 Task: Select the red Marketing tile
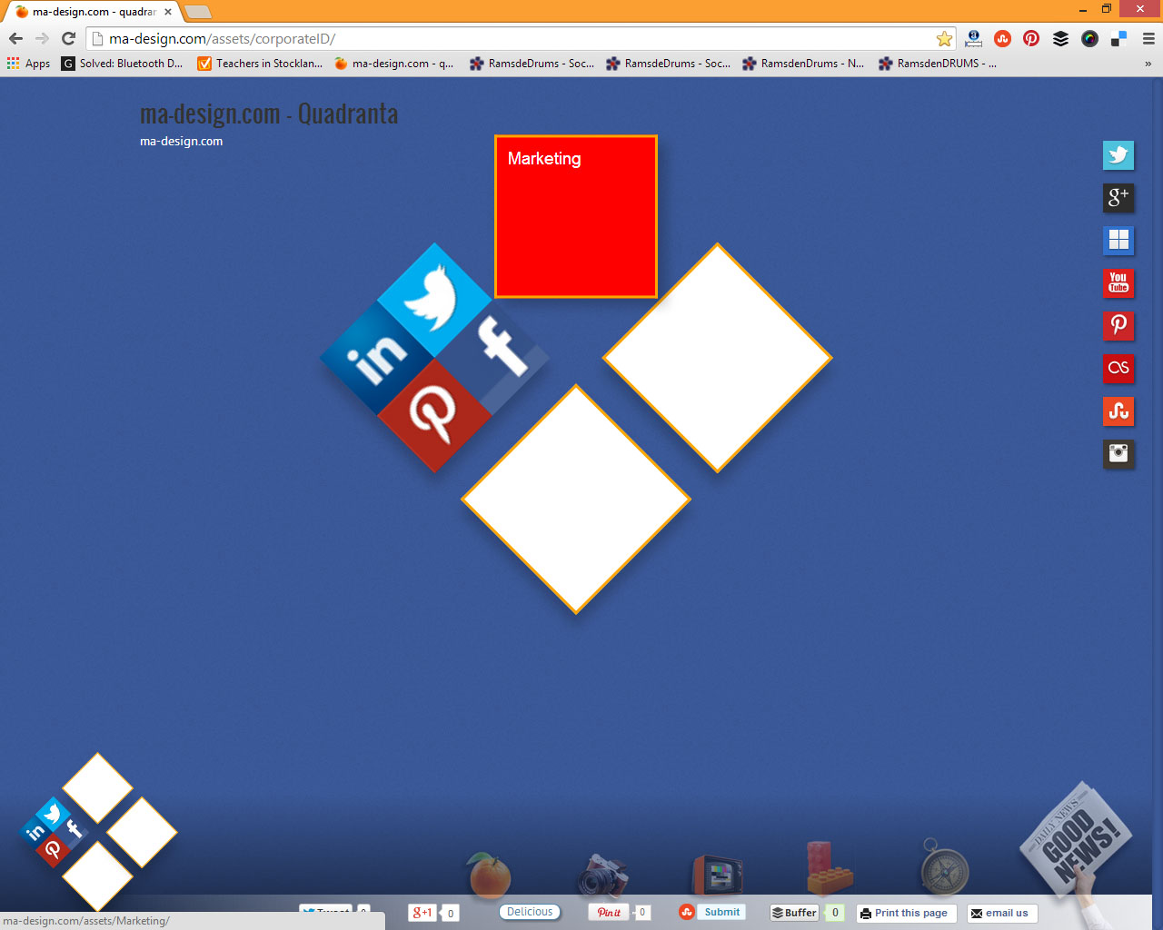[575, 216]
